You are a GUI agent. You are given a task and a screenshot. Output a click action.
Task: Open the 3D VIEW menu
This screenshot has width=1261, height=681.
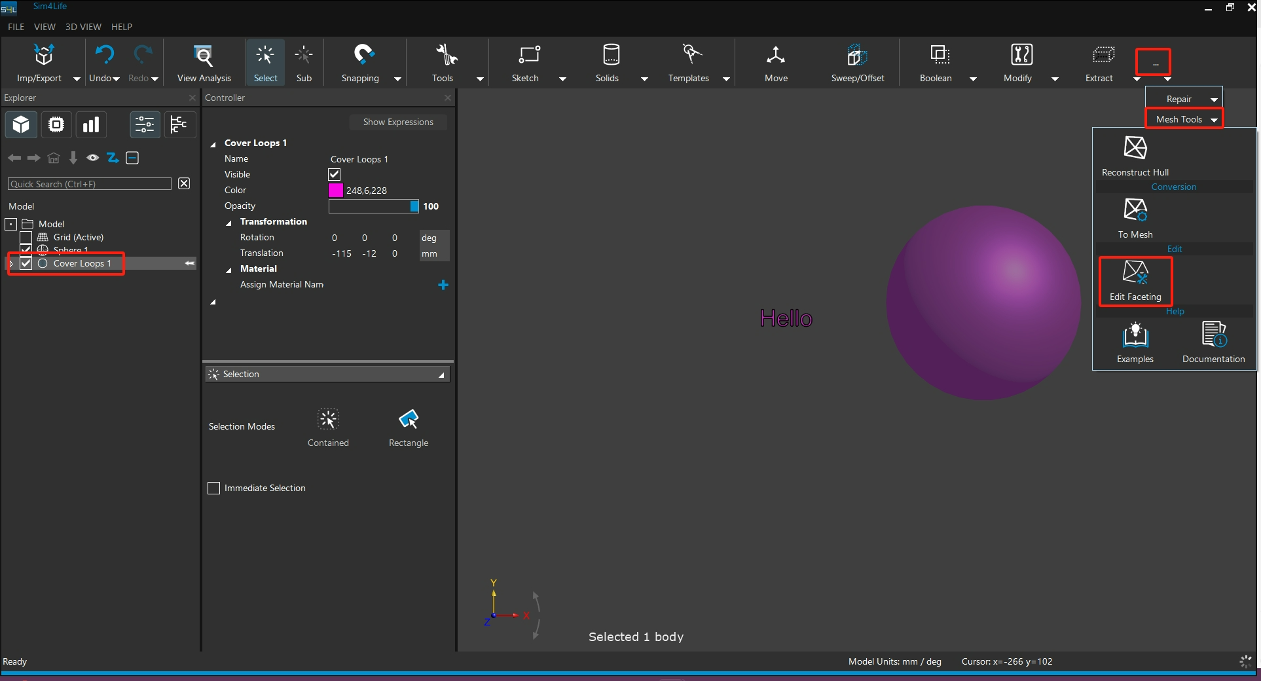click(83, 27)
